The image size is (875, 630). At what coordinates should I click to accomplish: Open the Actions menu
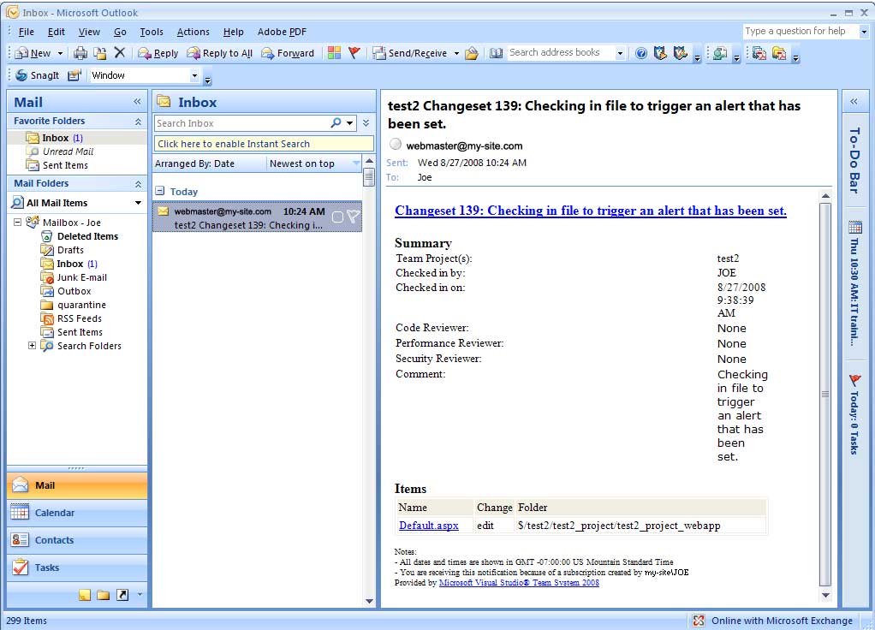pos(193,32)
